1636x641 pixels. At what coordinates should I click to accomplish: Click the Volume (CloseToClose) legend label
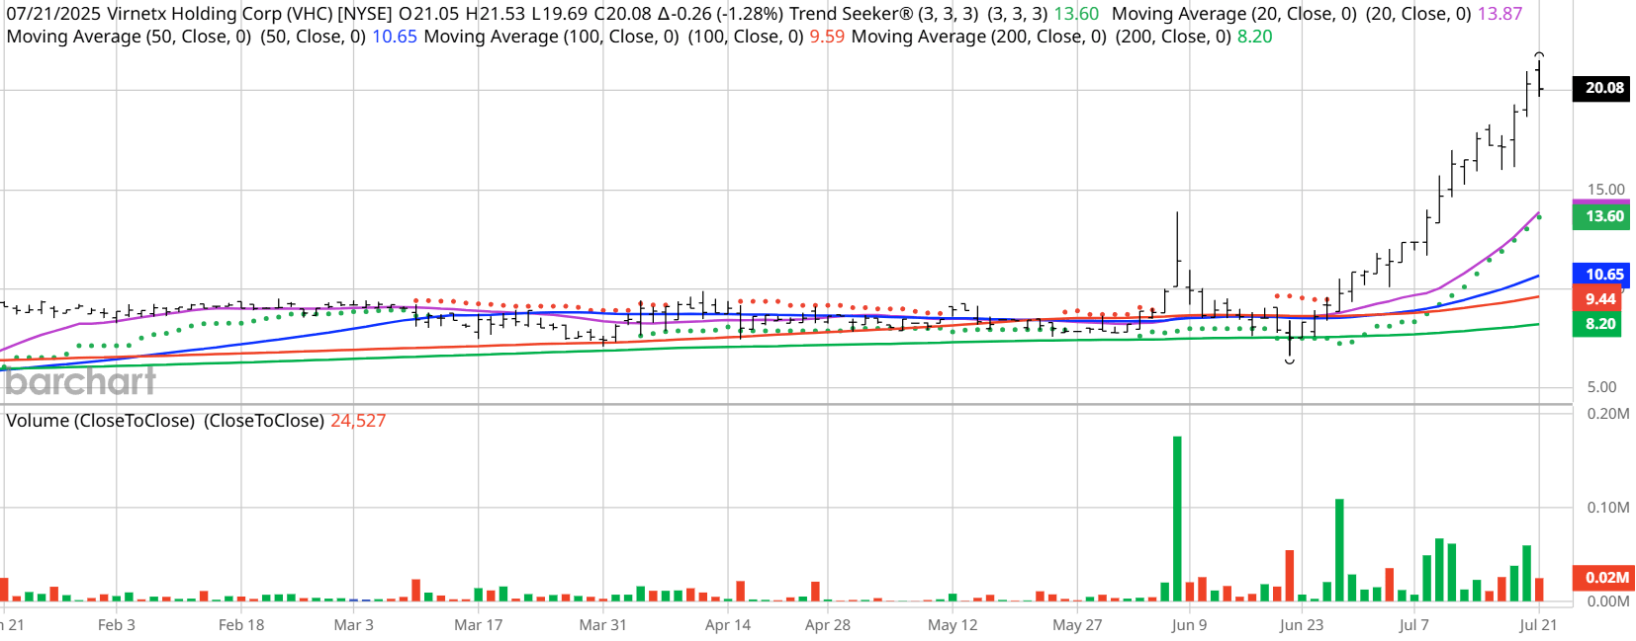100,421
